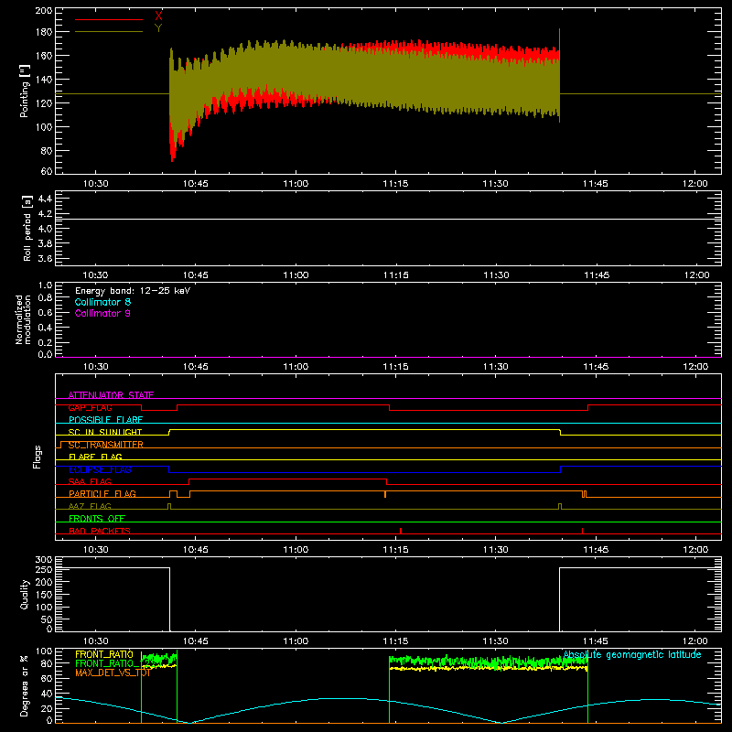The image size is (732, 732).
Task: Click the FRONTS_OFF label
Action: [97, 519]
